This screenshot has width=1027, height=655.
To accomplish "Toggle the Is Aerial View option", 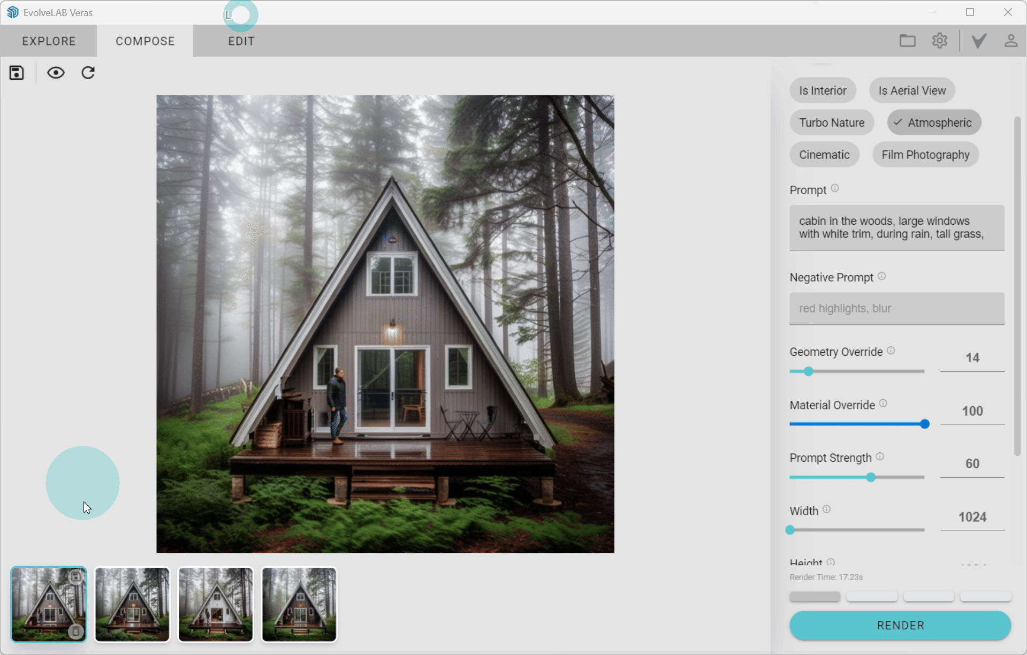I will [x=911, y=90].
